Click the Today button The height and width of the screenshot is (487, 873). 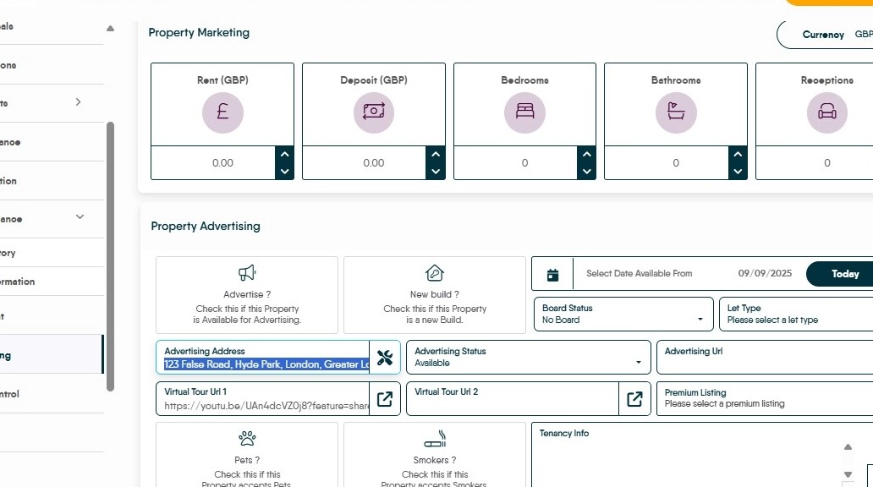click(x=844, y=274)
